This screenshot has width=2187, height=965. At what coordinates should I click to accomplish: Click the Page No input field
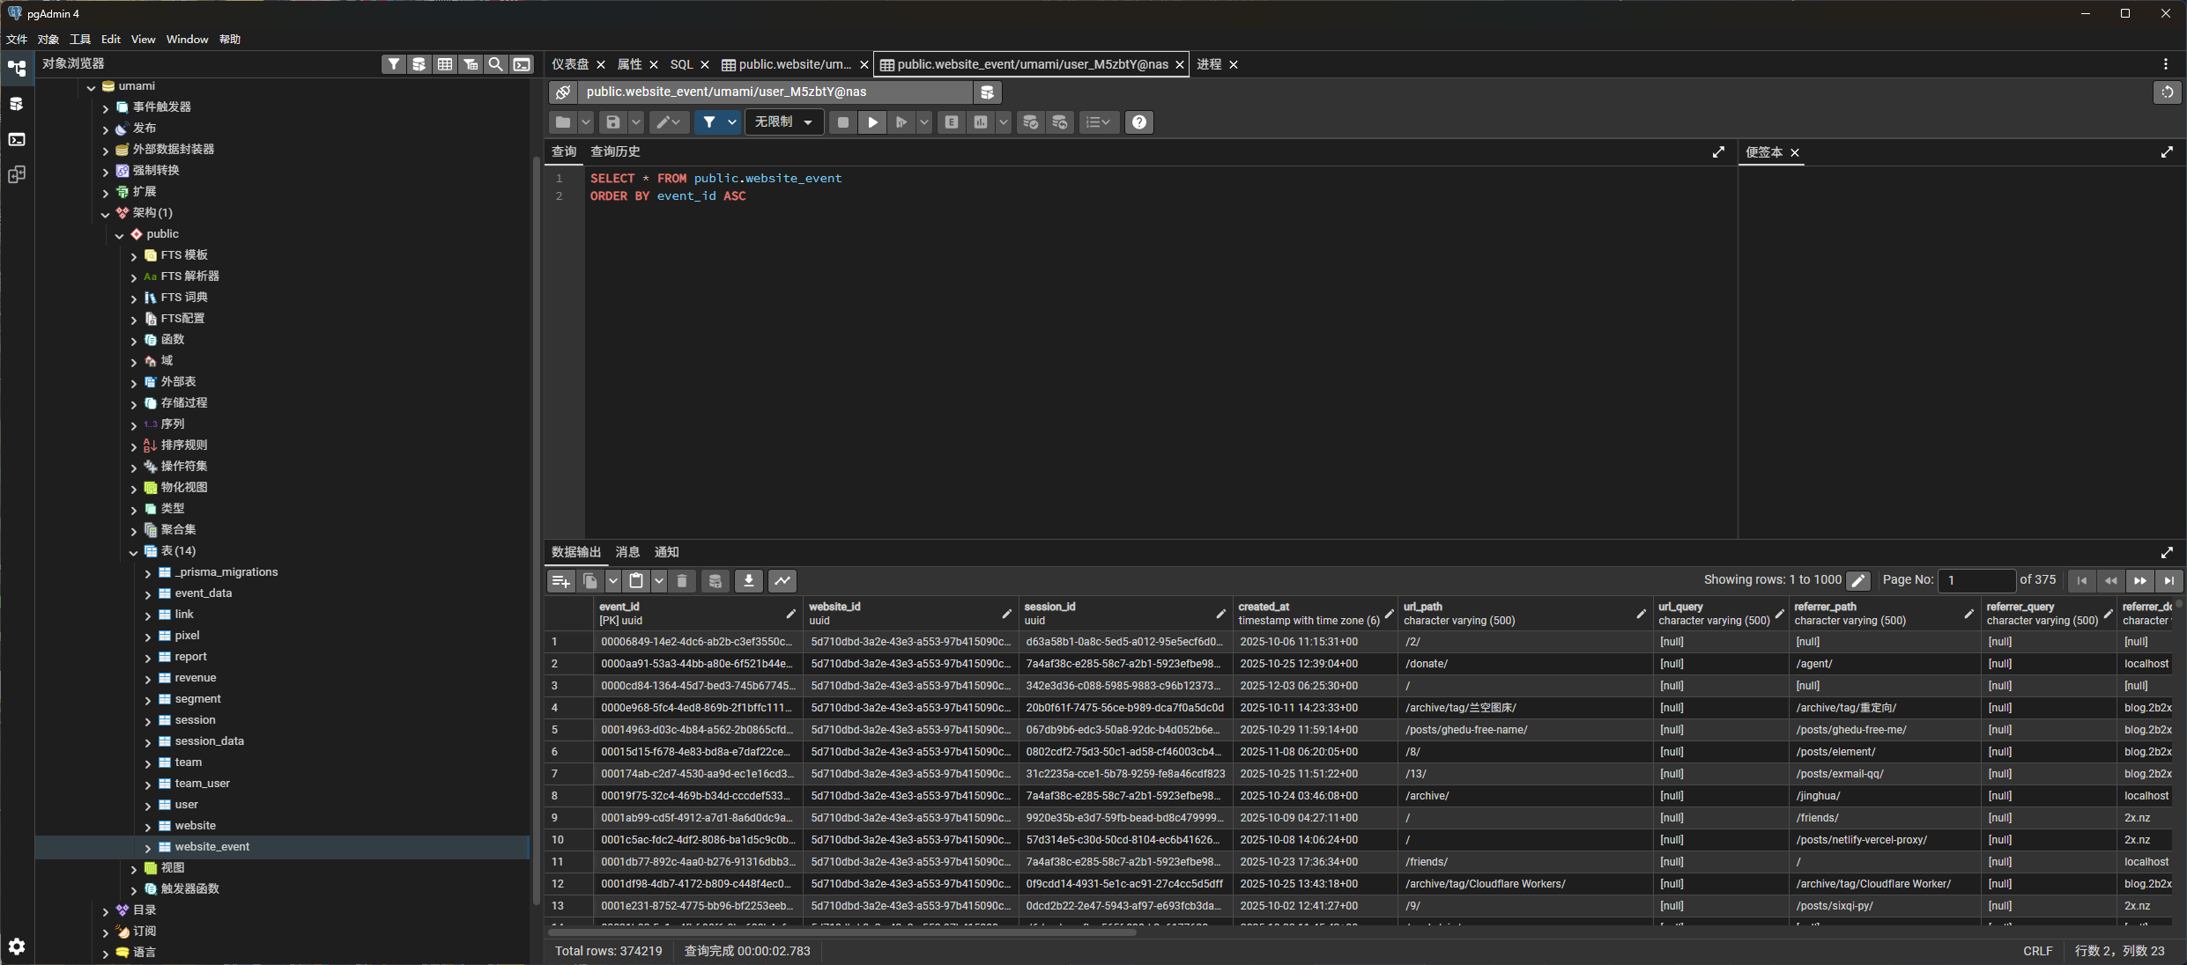point(1976,581)
